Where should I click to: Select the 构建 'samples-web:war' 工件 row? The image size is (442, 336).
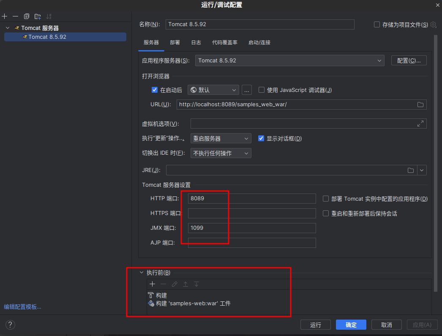point(289,304)
